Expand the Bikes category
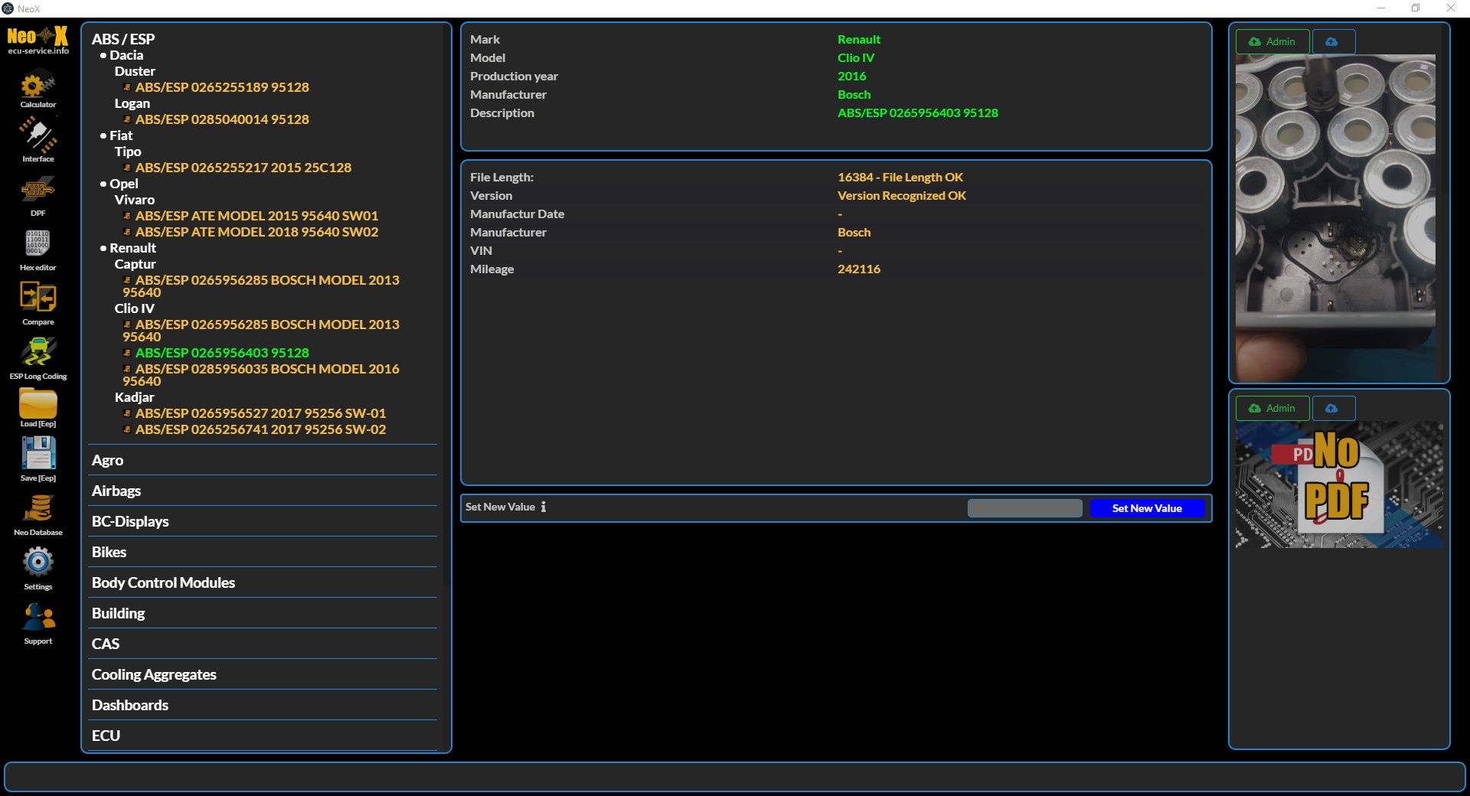 point(263,552)
